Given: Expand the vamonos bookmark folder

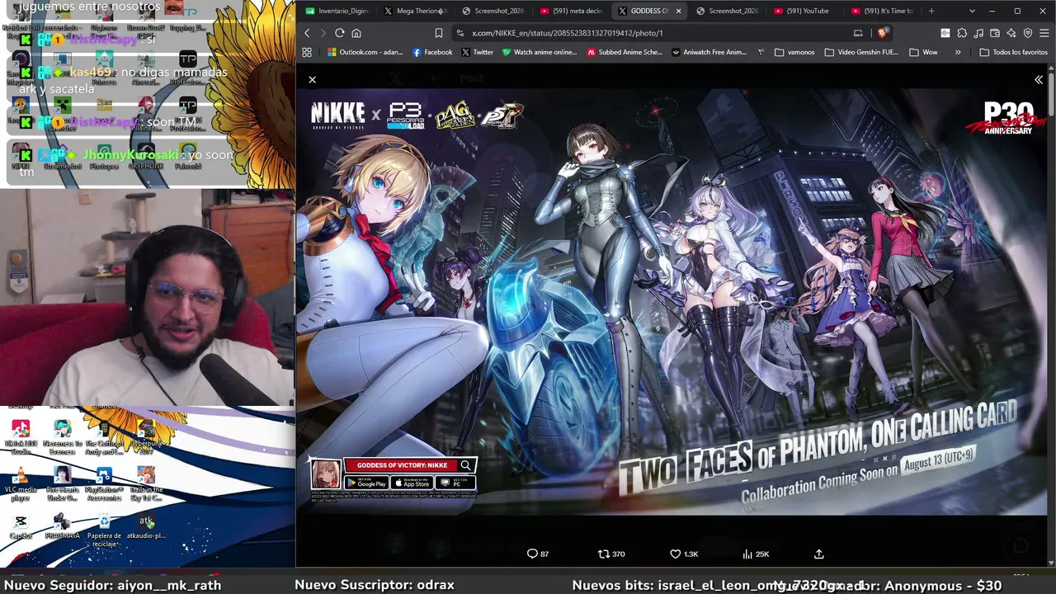Looking at the screenshot, I should [x=794, y=52].
